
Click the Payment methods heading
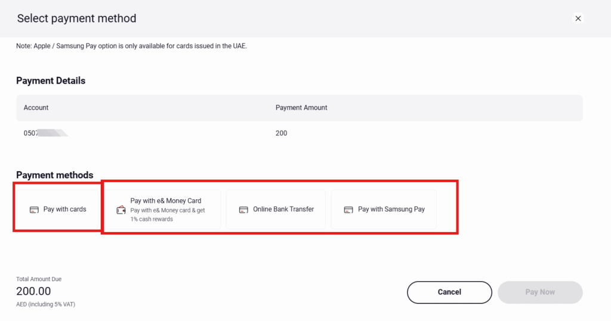point(54,175)
